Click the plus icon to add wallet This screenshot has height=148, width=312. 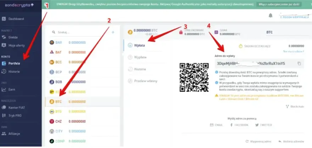tap(113, 32)
